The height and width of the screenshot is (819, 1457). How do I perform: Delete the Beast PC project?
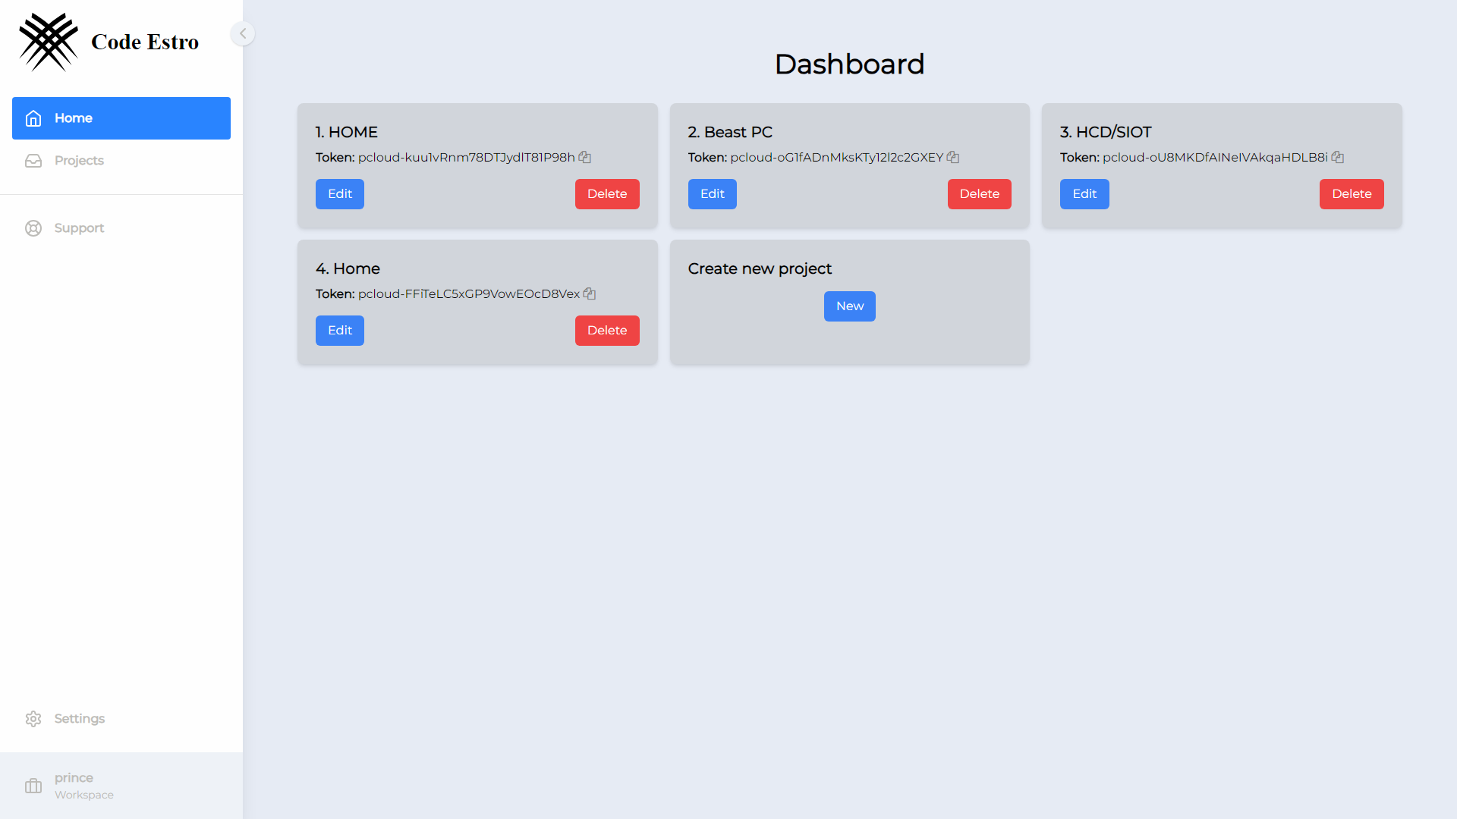(979, 193)
